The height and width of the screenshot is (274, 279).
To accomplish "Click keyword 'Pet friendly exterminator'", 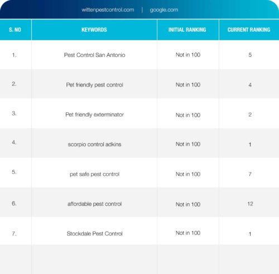I will click(x=94, y=114).
